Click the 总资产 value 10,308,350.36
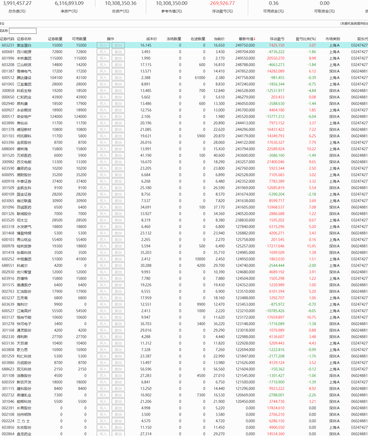368x436 pixels. tap(121, 3)
